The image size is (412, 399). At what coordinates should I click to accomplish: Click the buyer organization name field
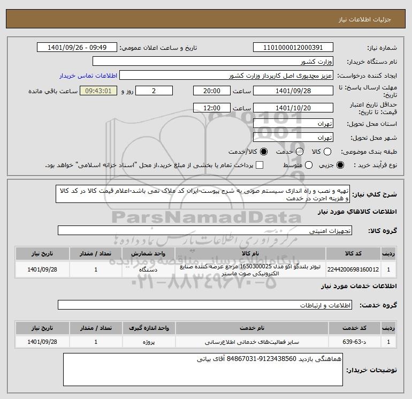click(213, 62)
